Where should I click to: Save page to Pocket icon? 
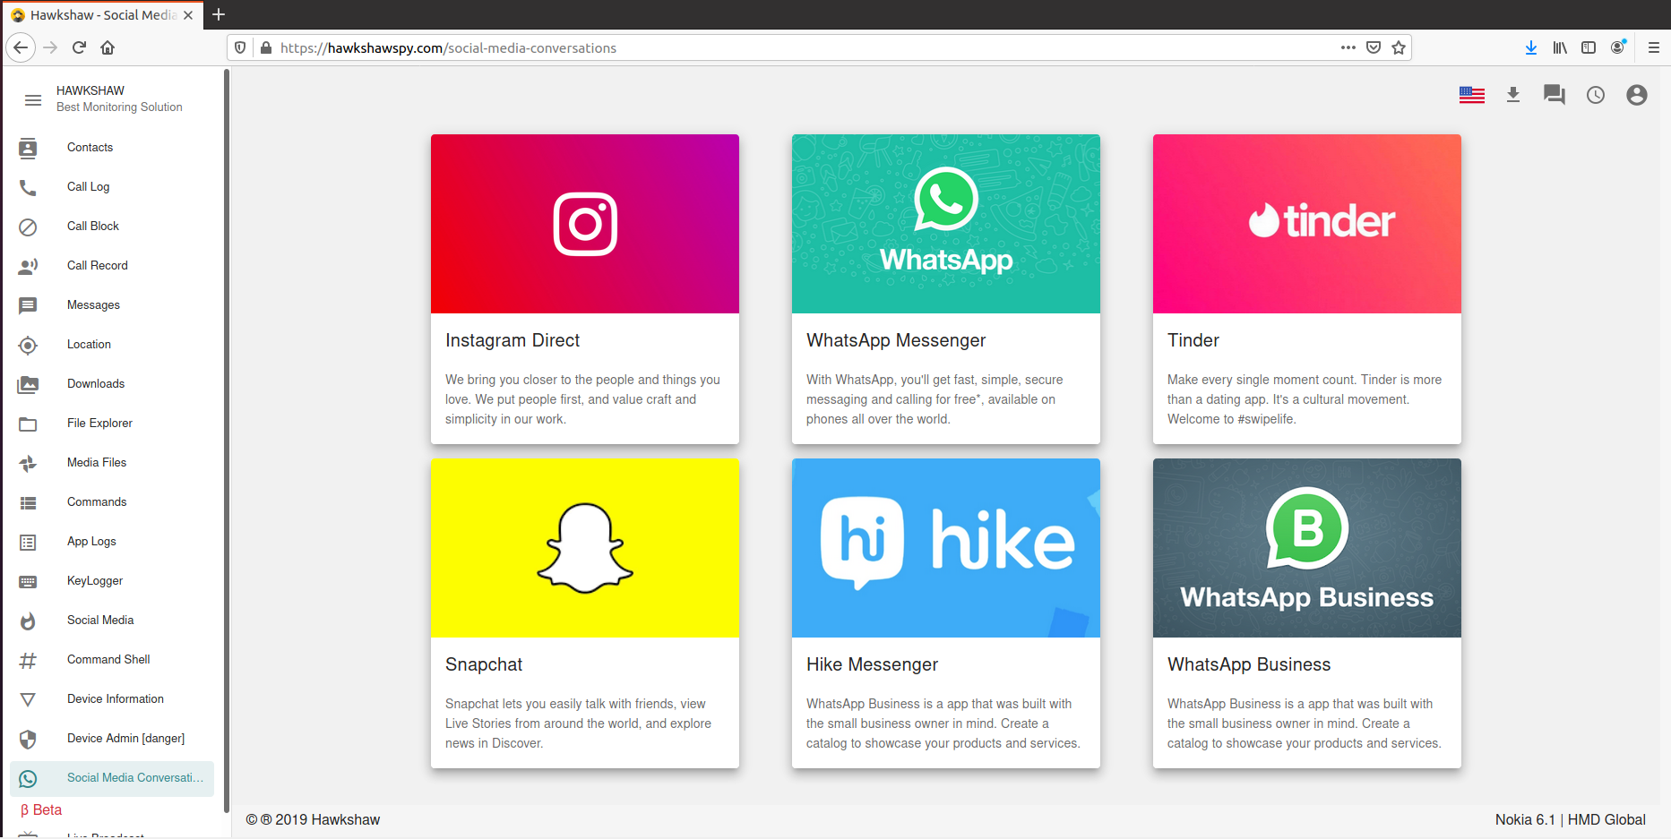(1374, 47)
